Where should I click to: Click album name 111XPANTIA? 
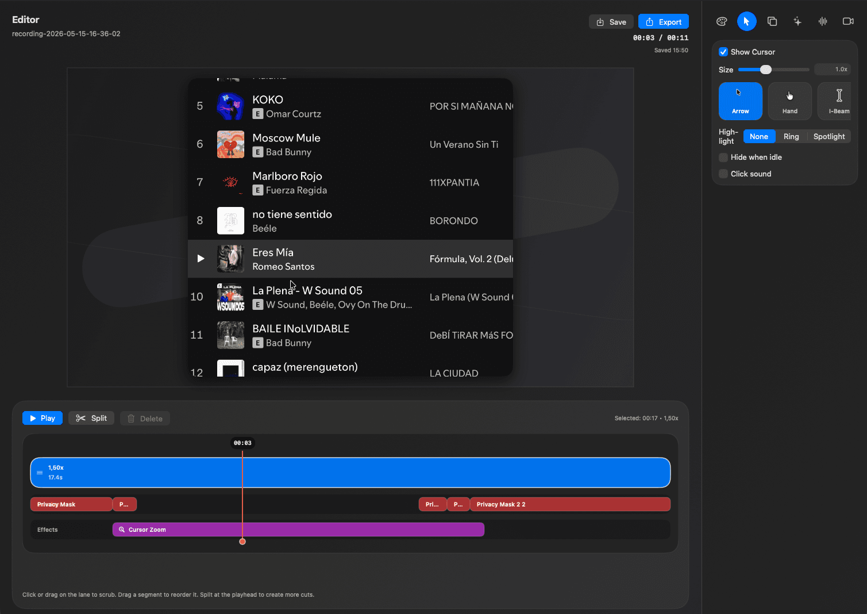(454, 182)
